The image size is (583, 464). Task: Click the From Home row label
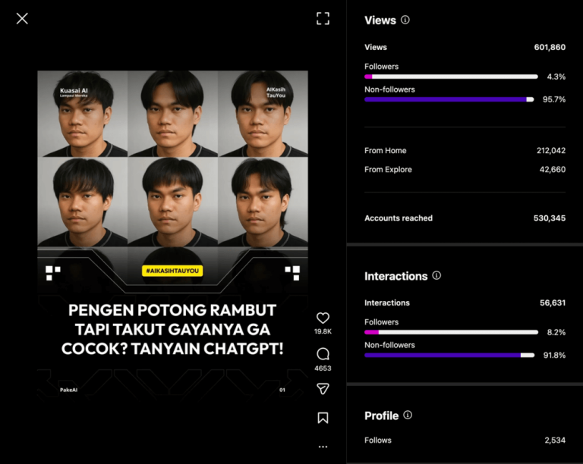[385, 150]
